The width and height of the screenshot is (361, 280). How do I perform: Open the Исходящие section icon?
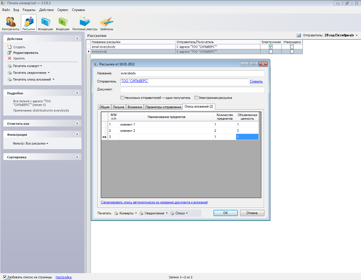click(x=45, y=22)
